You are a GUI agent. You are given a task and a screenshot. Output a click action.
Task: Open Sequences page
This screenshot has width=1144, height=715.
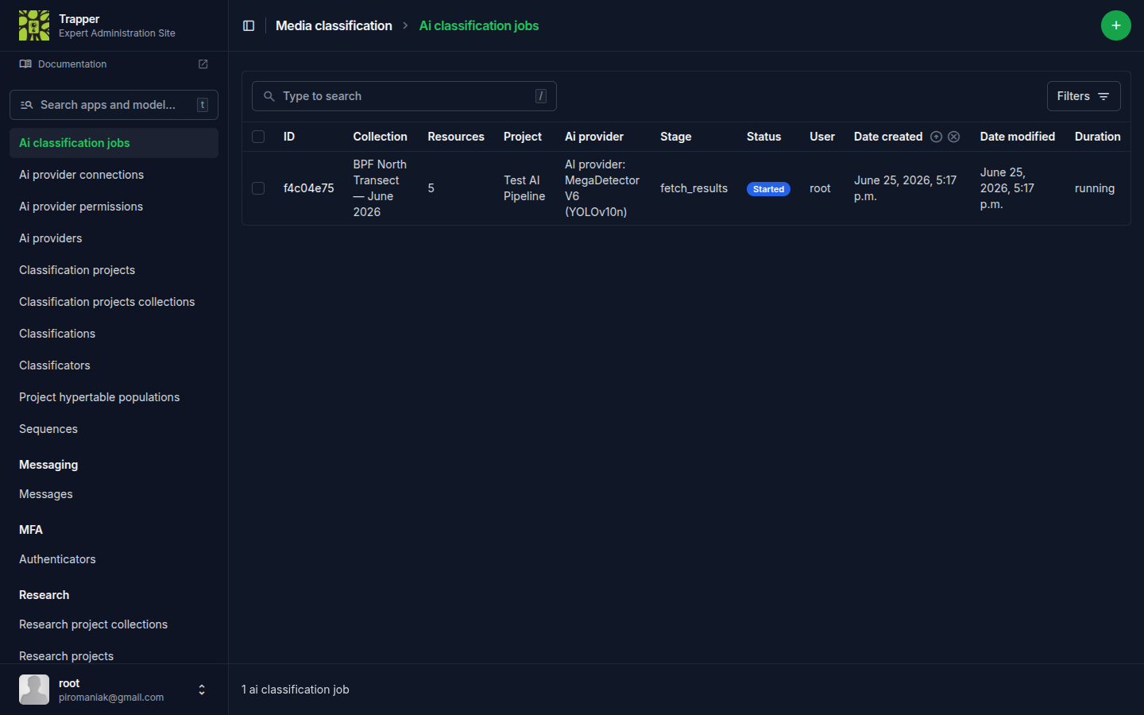coord(114,429)
